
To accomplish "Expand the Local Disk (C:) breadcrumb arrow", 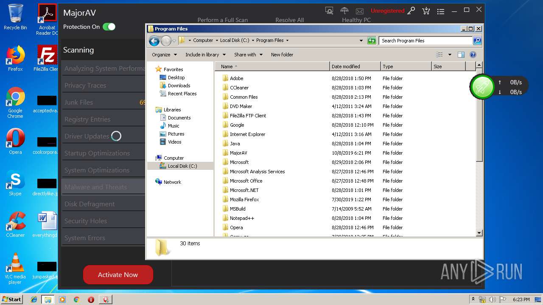I will click(253, 41).
